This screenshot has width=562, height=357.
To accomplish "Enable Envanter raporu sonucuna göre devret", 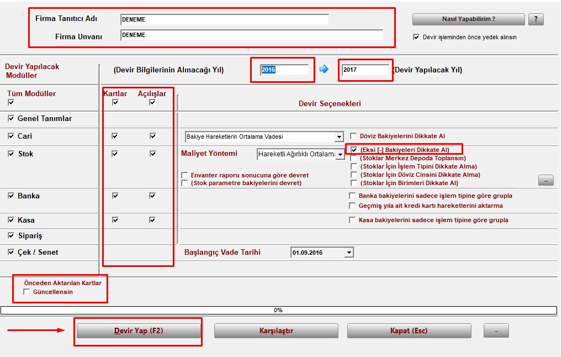I will click(184, 175).
